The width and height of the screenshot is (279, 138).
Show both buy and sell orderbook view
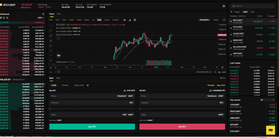point(1,18)
